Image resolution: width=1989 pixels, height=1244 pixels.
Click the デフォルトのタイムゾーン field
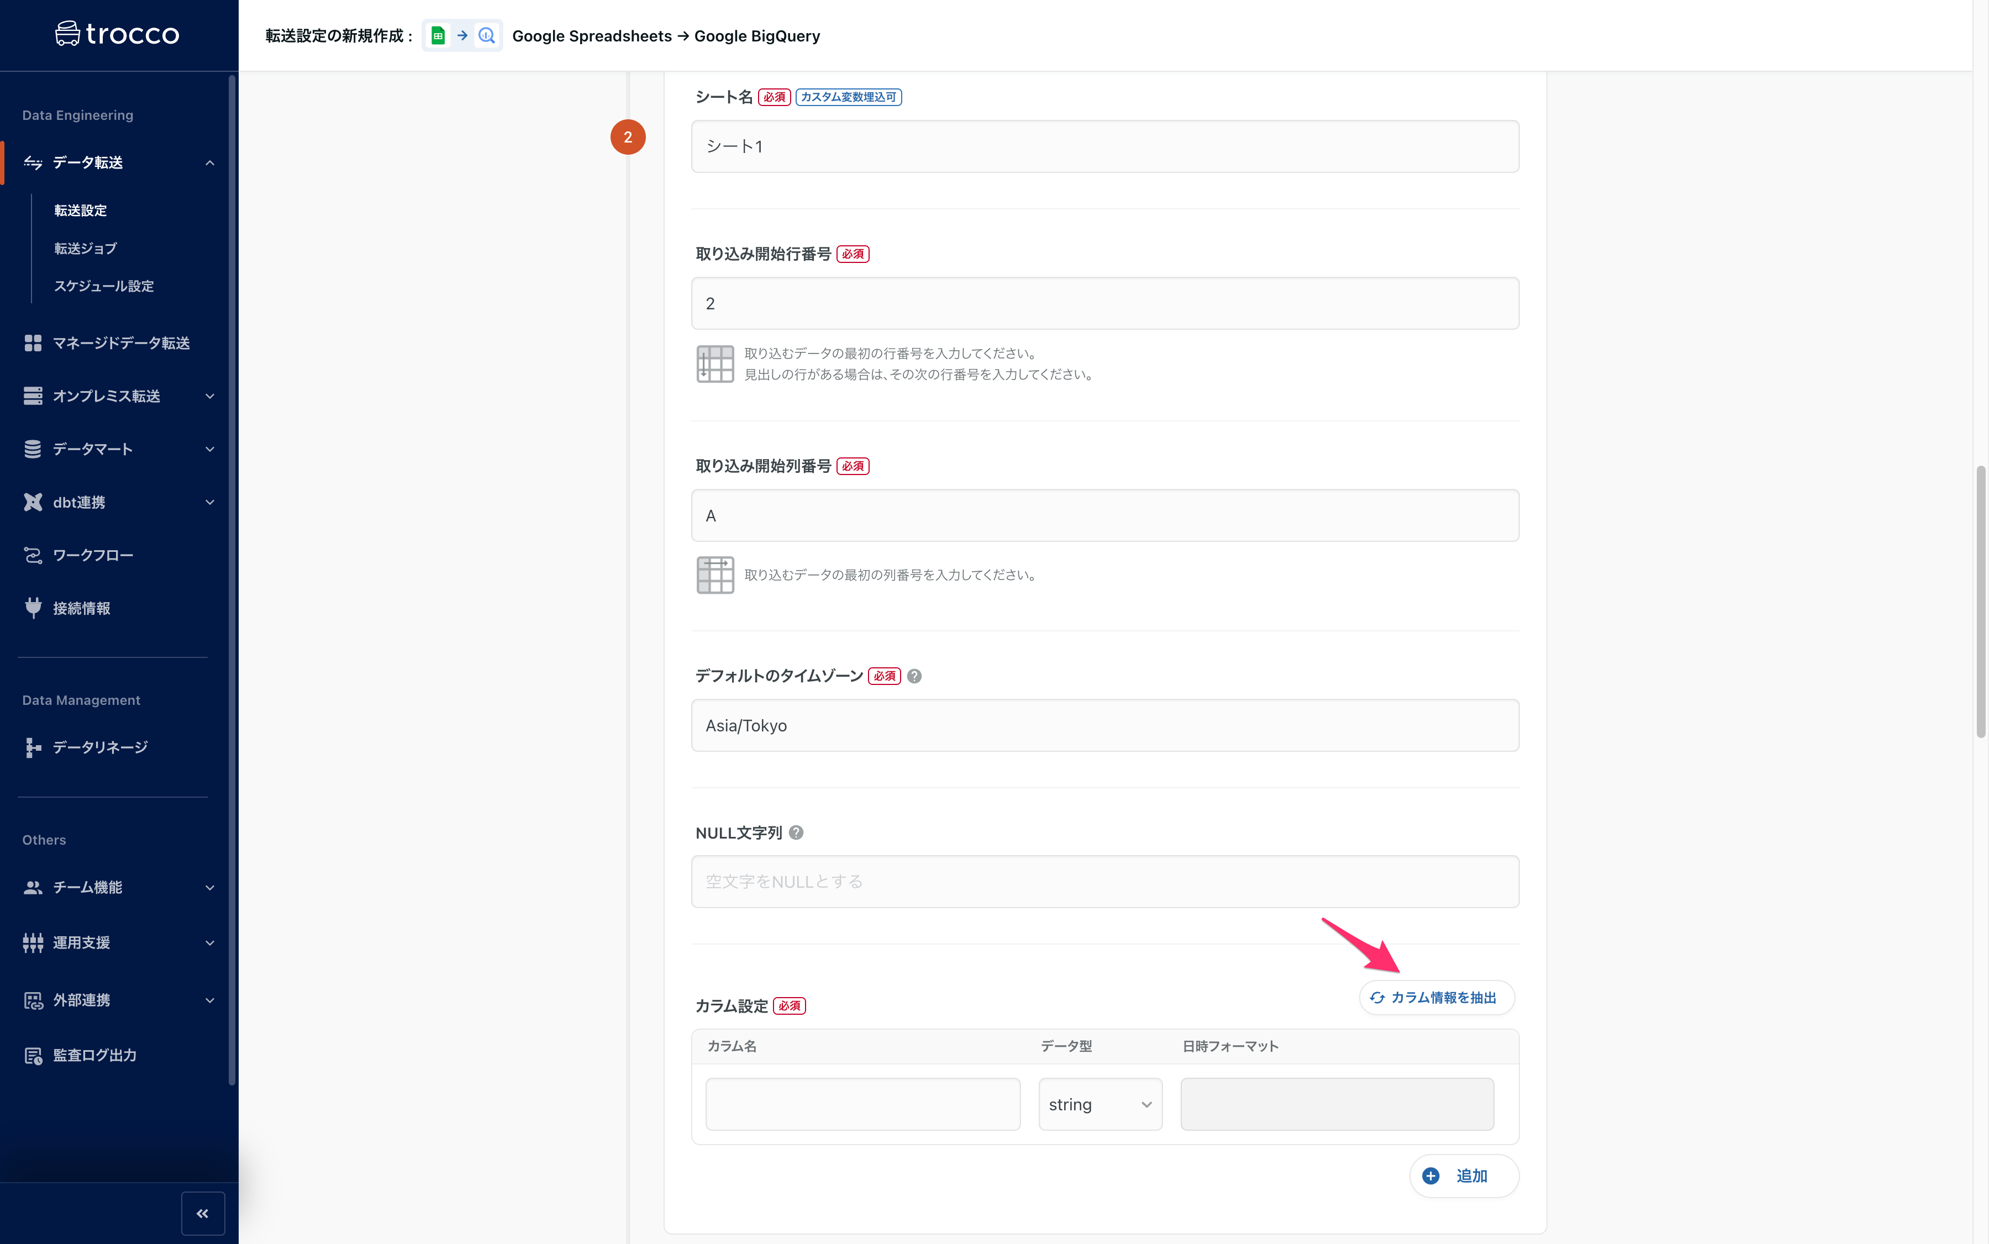point(1105,726)
